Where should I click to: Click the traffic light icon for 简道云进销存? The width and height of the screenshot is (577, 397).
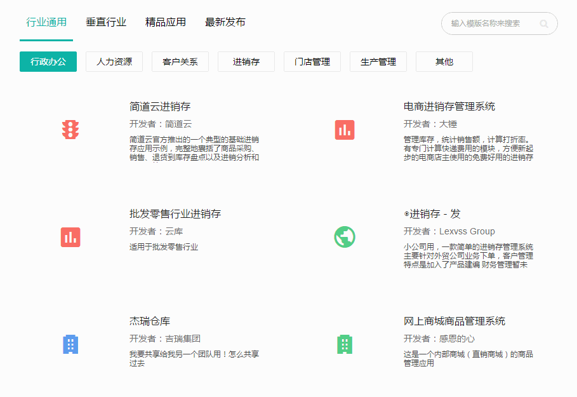70,130
